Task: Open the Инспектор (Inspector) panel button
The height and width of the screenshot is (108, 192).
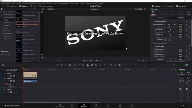Action: [x=181, y=6]
